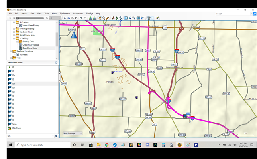Click the filter funnel icon below the list
The height and width of the screenshot is (159, 257).
[56, 136]
